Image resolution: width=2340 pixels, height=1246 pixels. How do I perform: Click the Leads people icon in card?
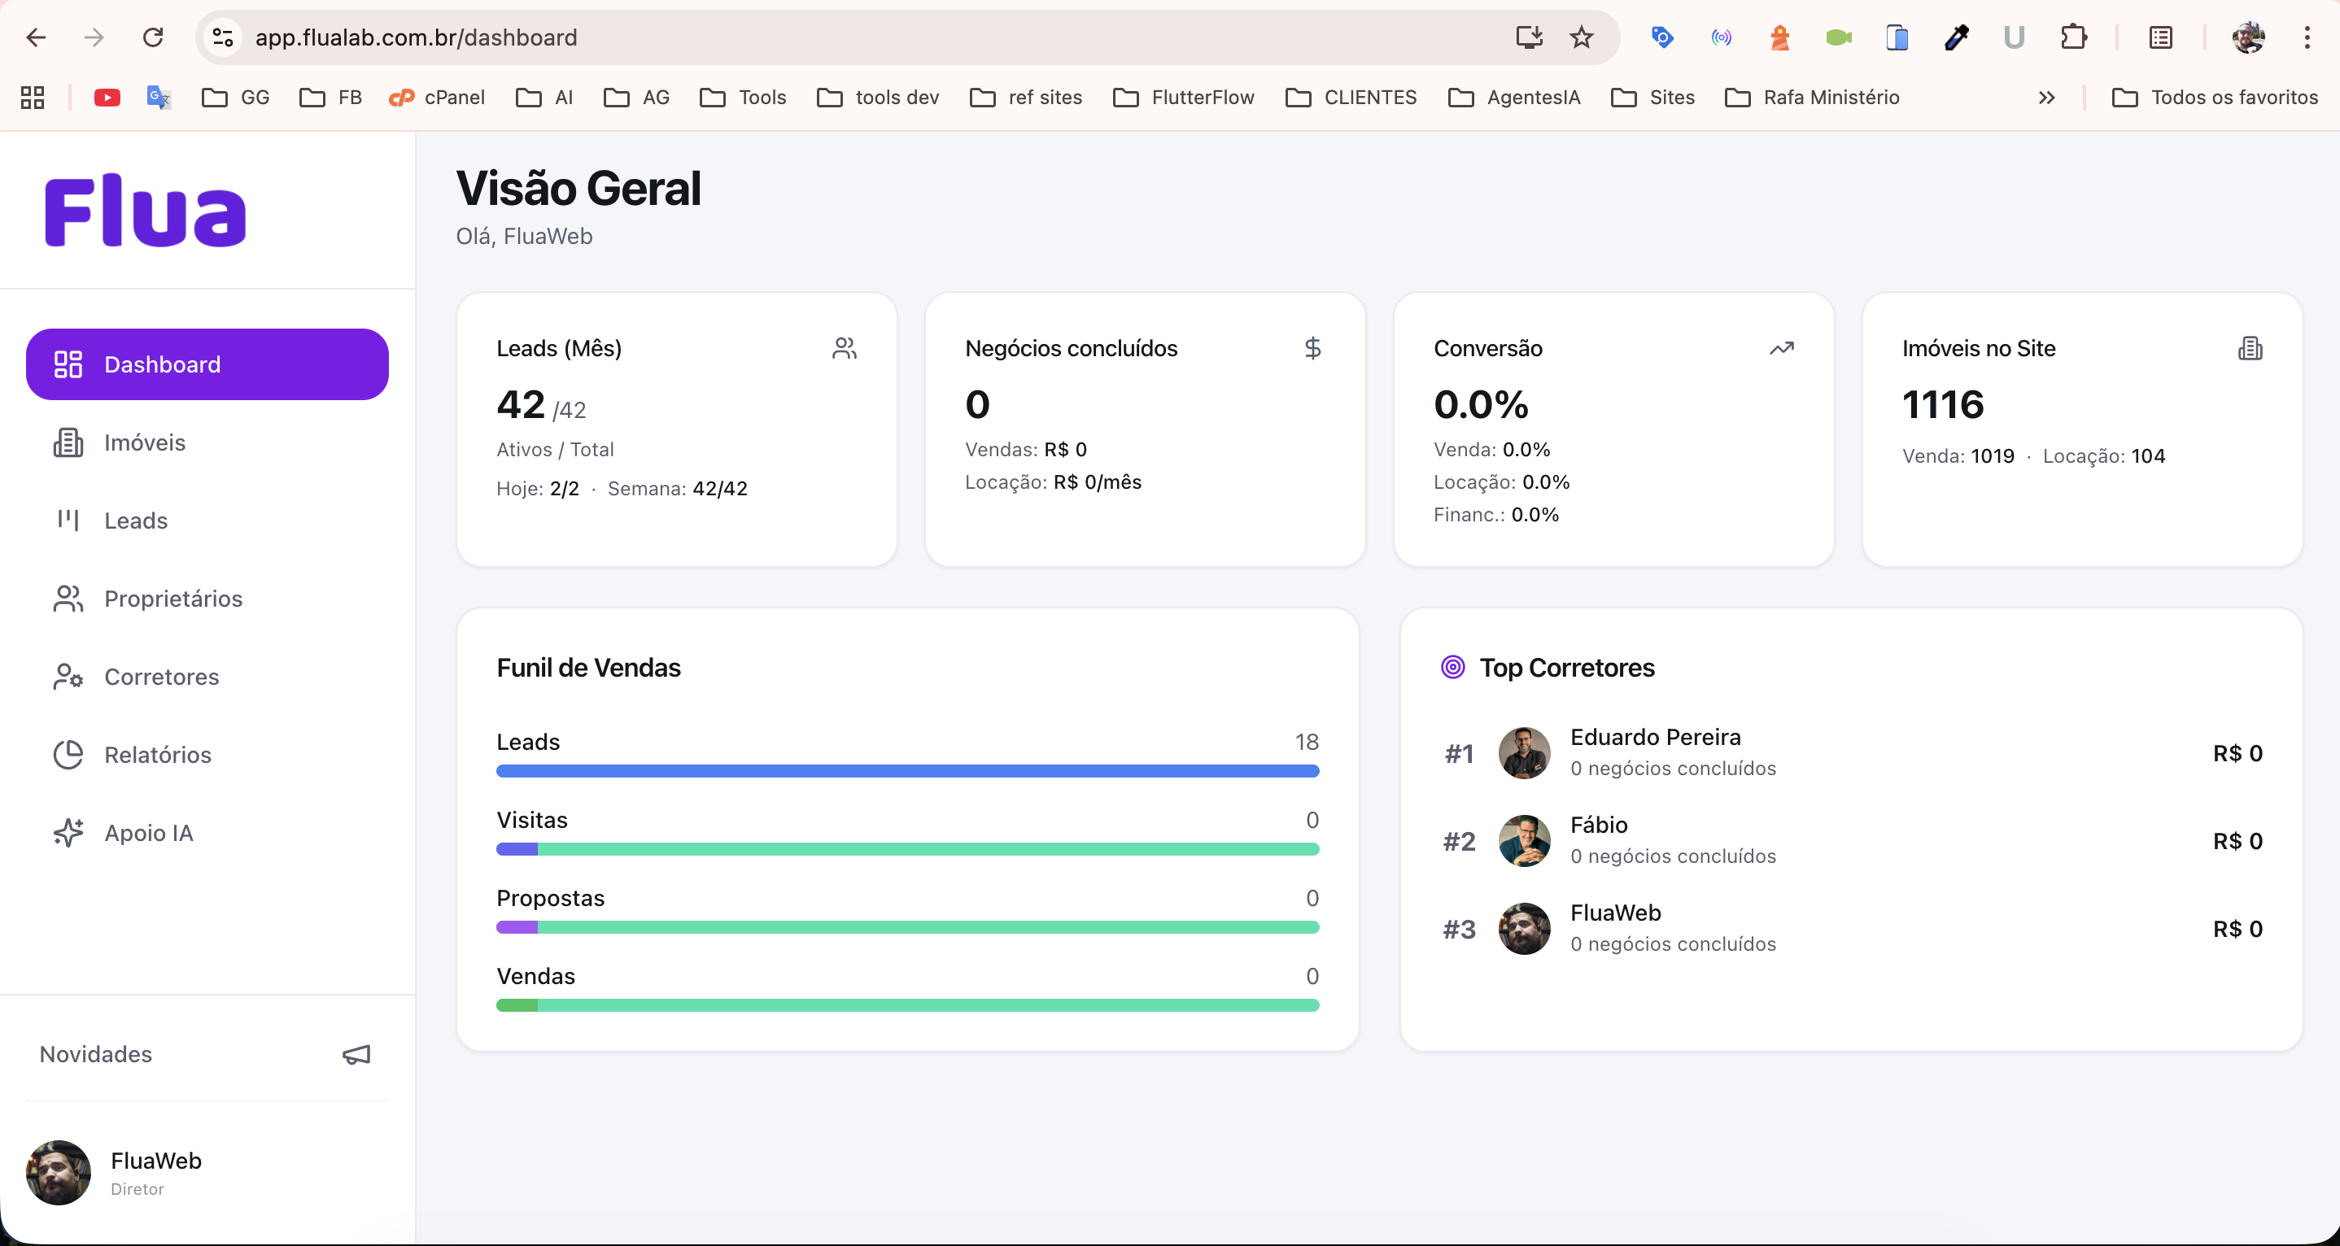(x=844, y=349)
